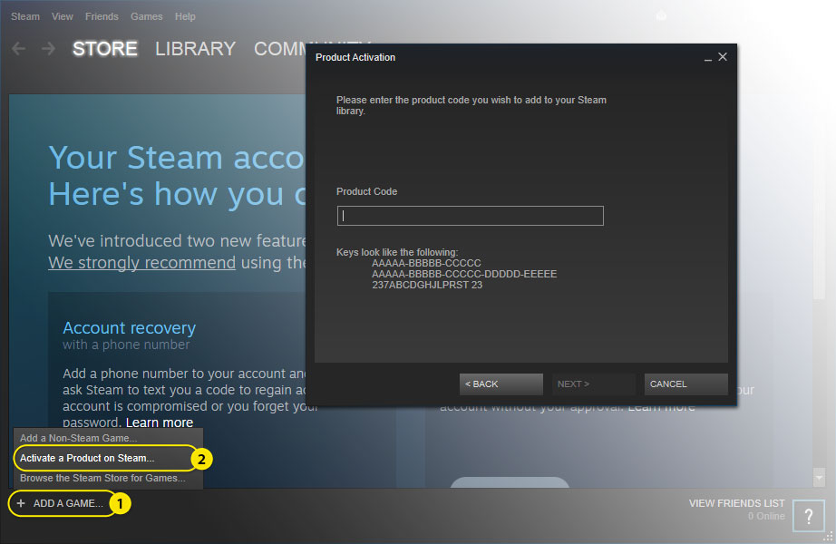Open the Help menu
The image size is (836, 544).
tap(185, 16)
